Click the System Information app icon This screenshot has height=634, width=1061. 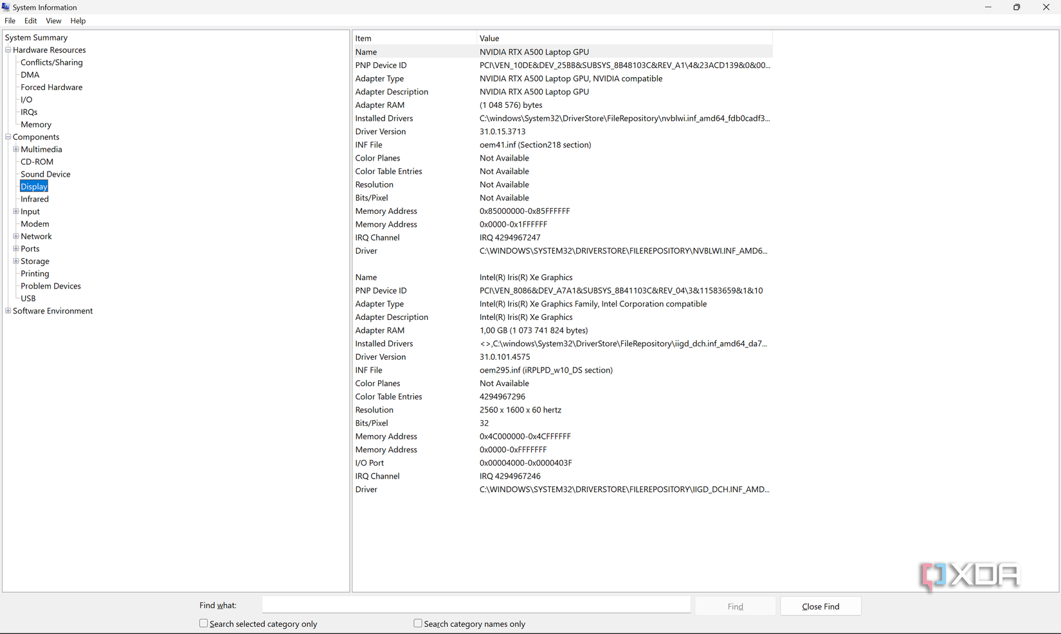pos(6,7)
